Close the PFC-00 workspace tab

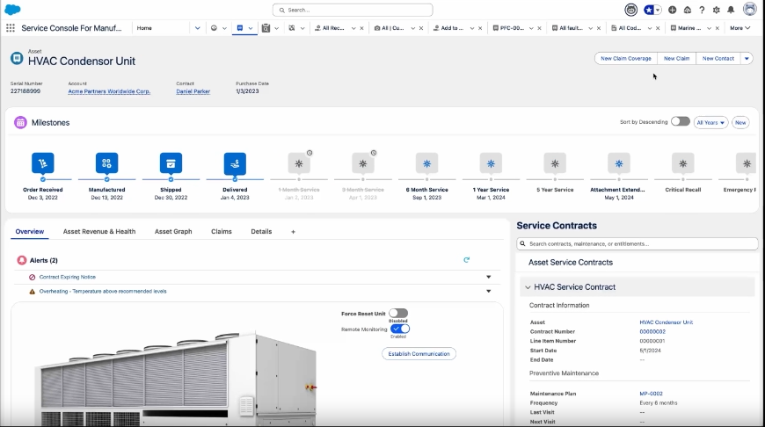(x=539, y=28)
